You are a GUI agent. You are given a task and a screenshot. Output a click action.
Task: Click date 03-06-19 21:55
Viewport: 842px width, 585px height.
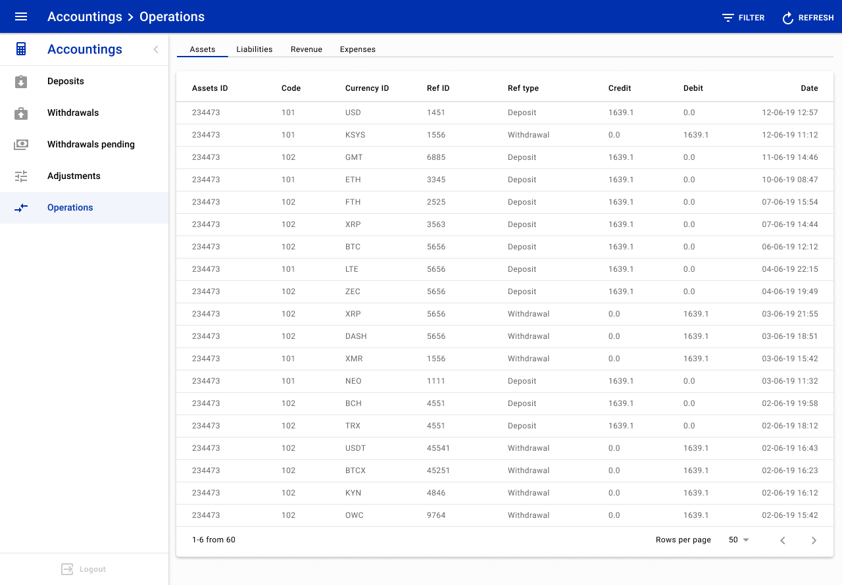coord(790,314)
